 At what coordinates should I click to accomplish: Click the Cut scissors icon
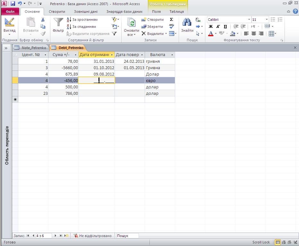coord(43,20)
